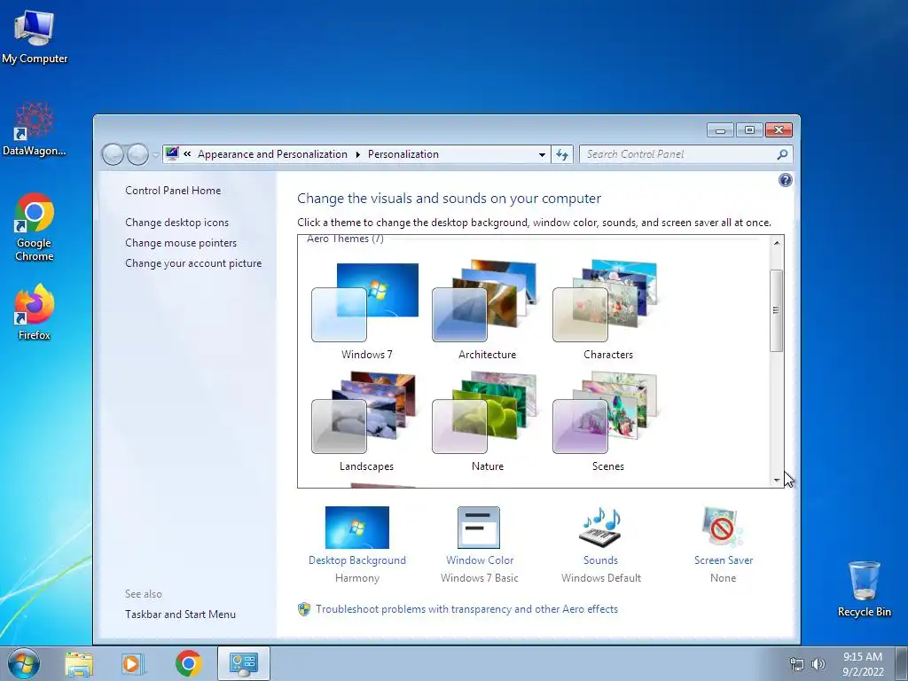The image size is (908, 681).
Task: Click the Sounds link text
Action: [600, 560]
